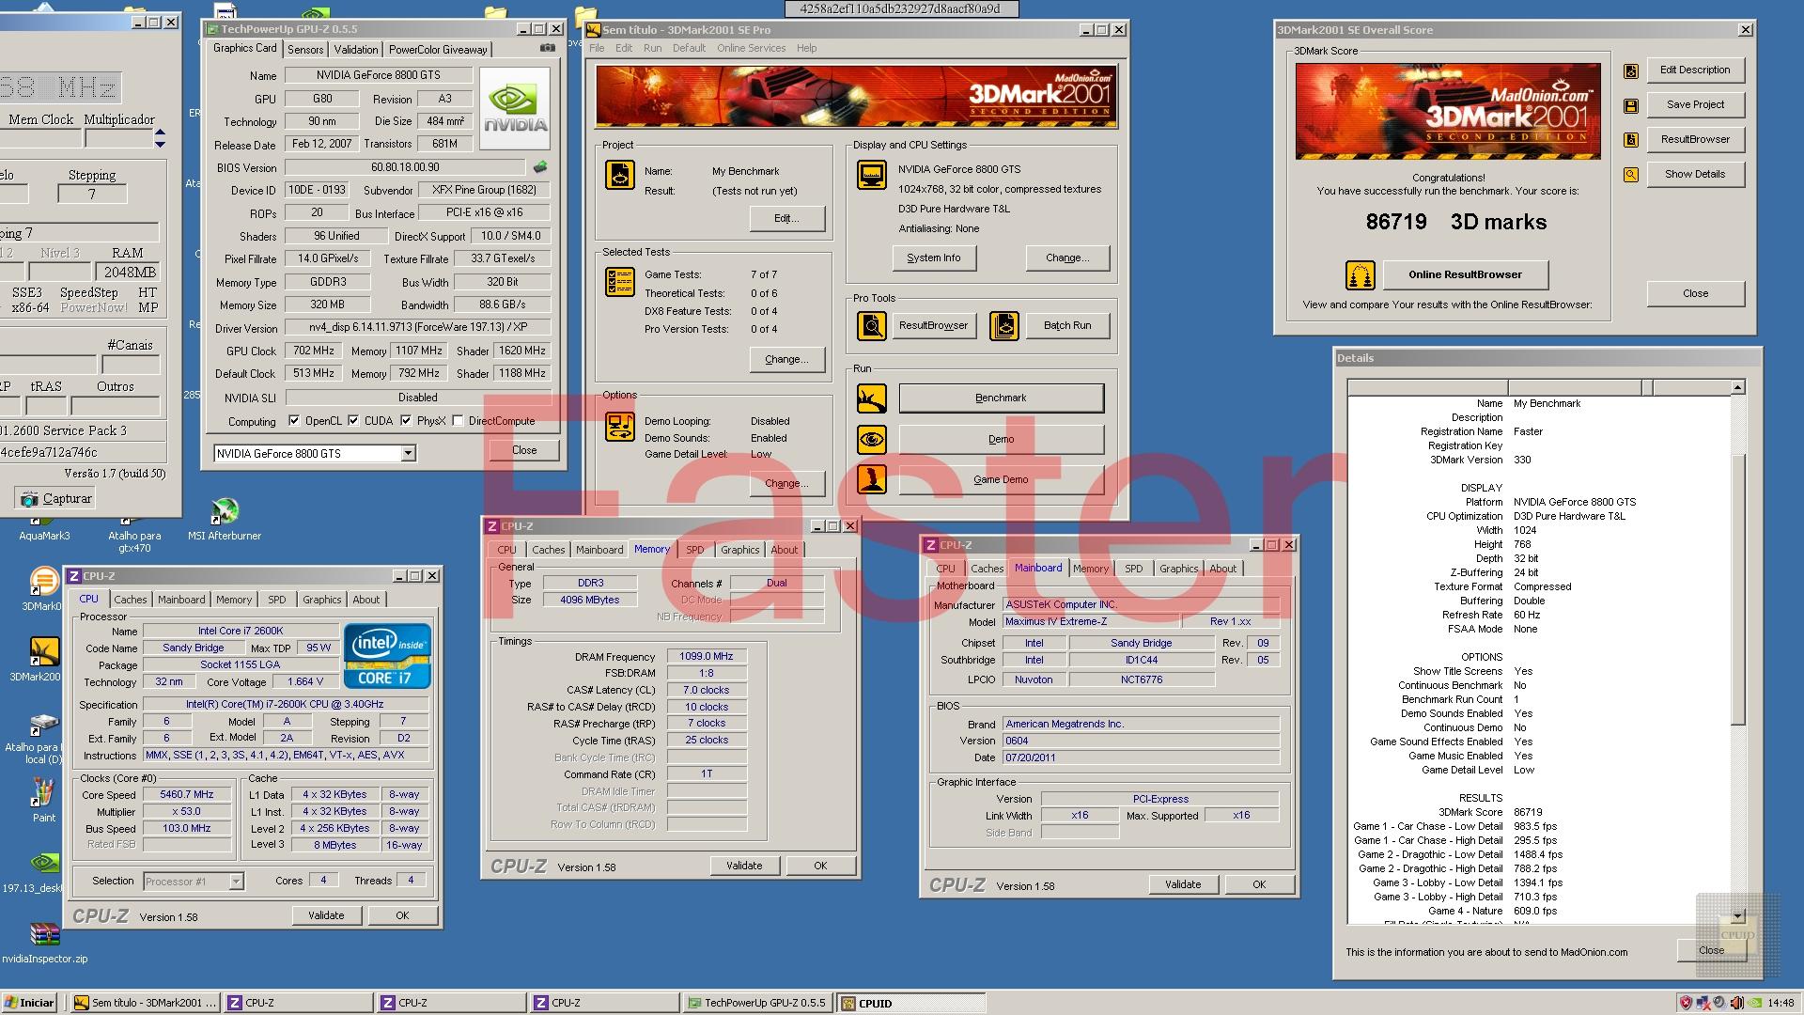Open the MSI Afterburner desktop shortcut
The height and width of the screenshot is (1015, 1804).
coord(225,519)
